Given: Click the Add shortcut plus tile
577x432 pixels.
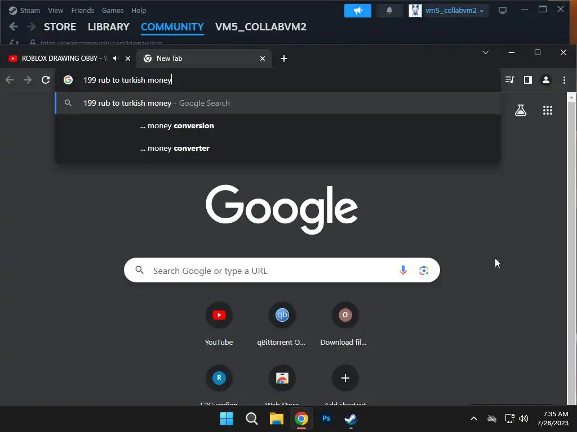Looking at the screenshot, I should (345, 379).
